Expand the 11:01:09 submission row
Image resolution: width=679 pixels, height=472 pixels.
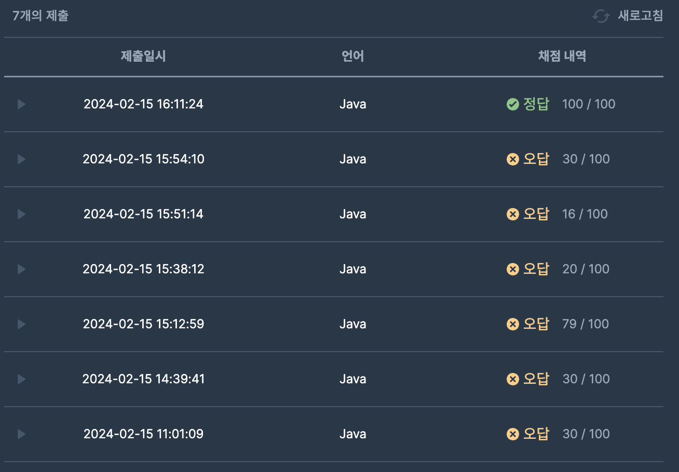pyautogui.click(x=21, y=434)
